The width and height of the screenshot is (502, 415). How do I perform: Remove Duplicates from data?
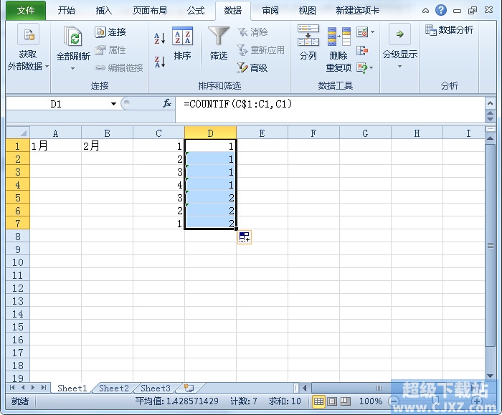(x=338, y=49)
